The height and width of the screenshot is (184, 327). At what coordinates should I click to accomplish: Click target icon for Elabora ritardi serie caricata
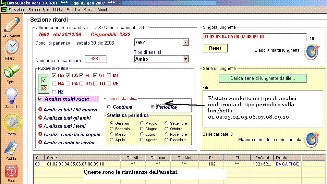(x=312, y=139)
